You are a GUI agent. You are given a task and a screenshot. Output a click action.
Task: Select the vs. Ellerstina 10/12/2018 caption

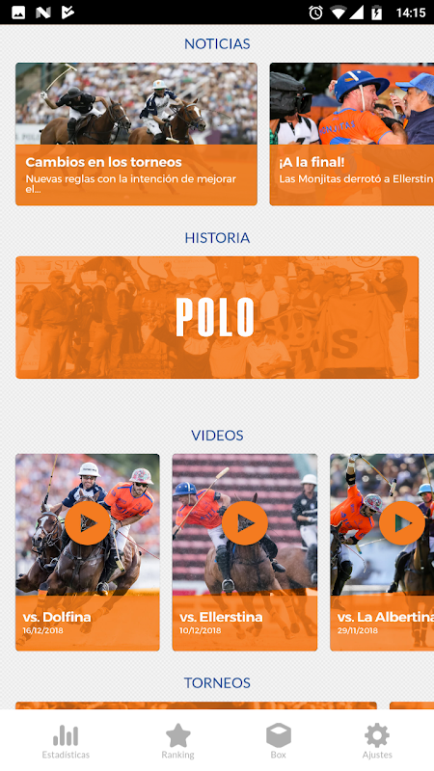201,630
